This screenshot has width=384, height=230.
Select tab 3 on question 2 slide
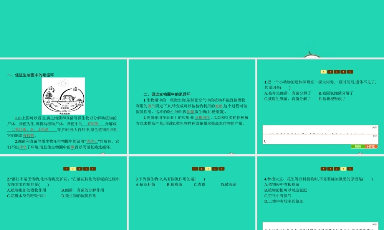79,169
